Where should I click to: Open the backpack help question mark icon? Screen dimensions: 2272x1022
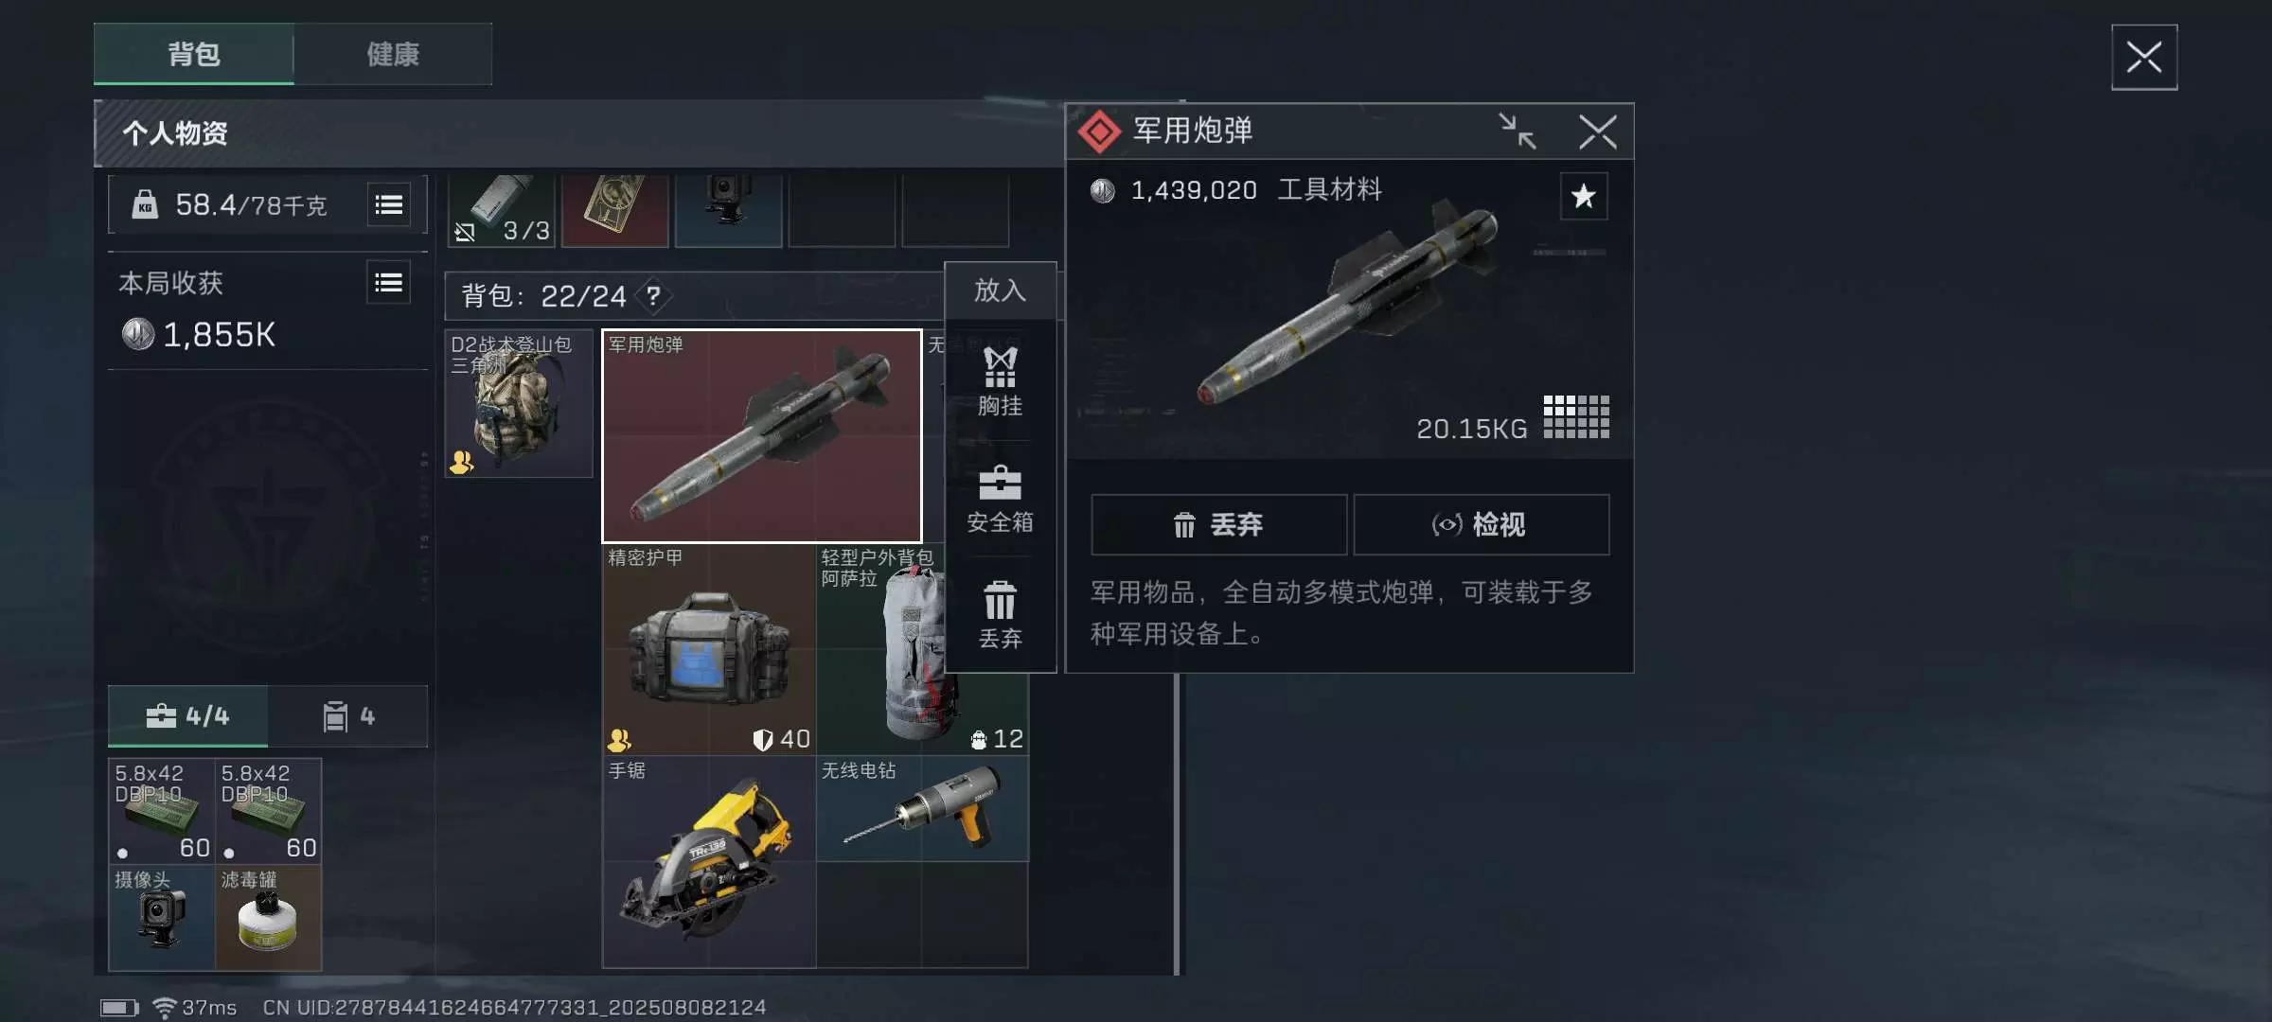(x=653, y=296)
